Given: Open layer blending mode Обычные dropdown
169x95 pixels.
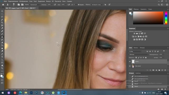Looking at the screenshot, I should [x=139, y=55].
